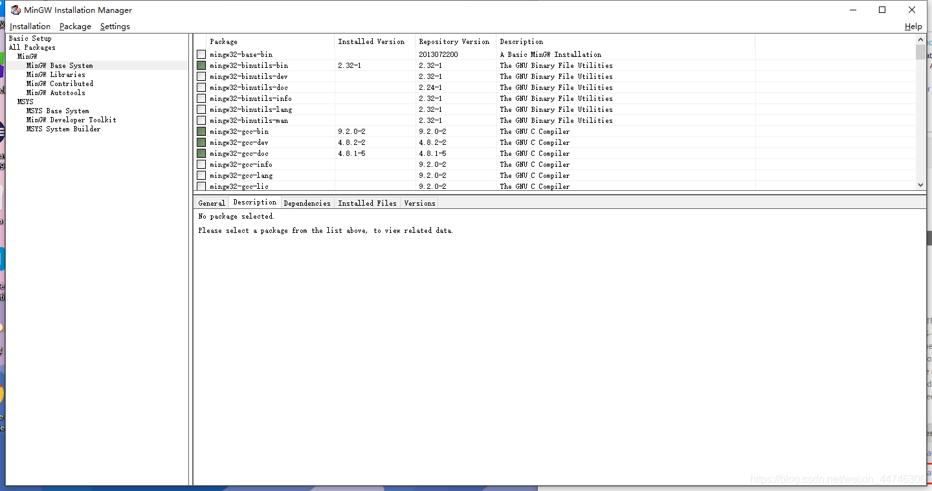
Task: Open the Settings menu
Action: 115,27
